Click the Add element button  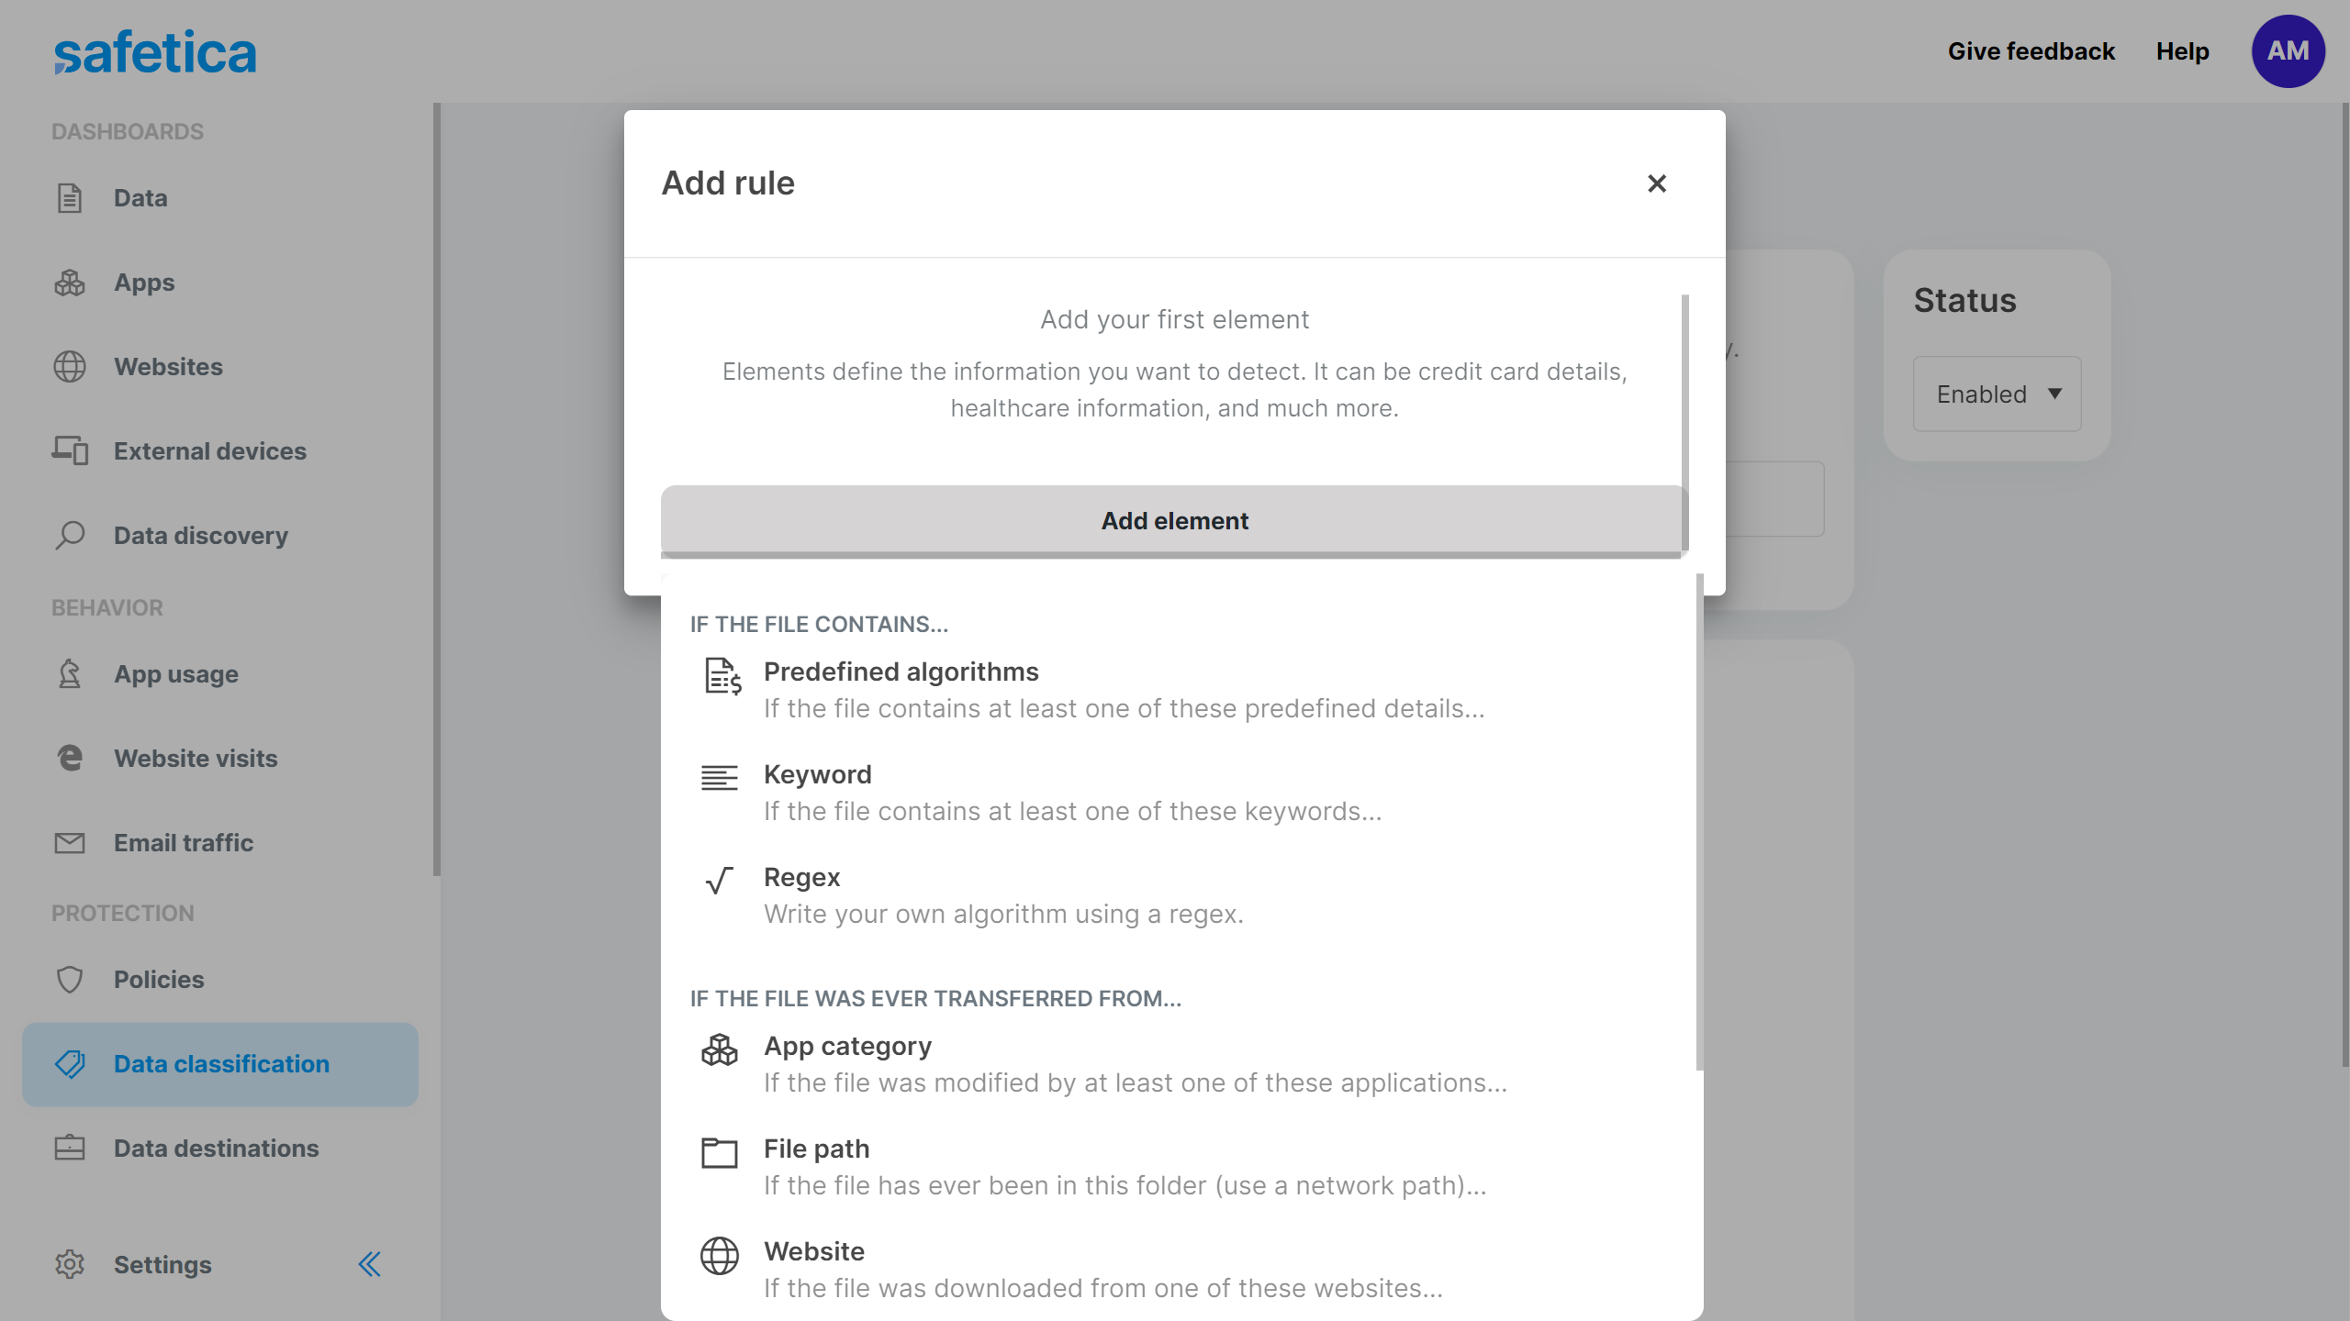(1173, 520)
